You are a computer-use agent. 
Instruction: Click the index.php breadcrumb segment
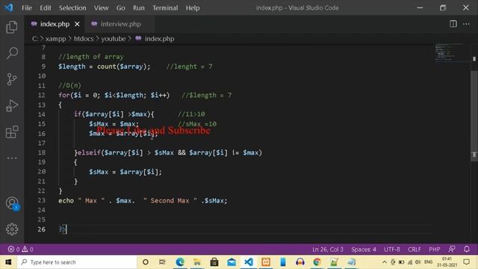point(155,39)
